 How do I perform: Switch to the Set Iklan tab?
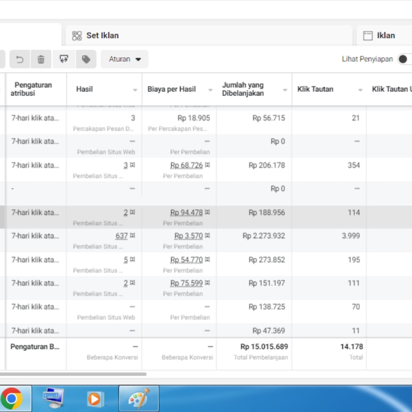pos(209,36)
